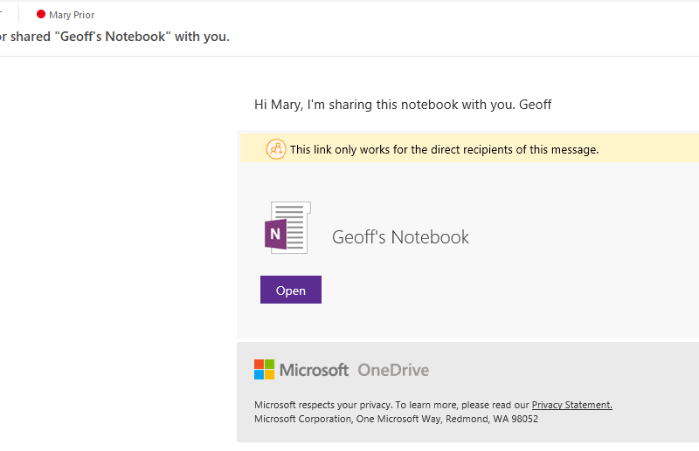Click the red presence dot beside Mary Prior
Viewport: 699px width, 451px height.
[x=41, y=14]
